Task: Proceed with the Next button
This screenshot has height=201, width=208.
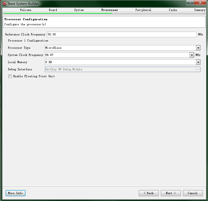Action: pyautogui.click(x=171, y=193)
